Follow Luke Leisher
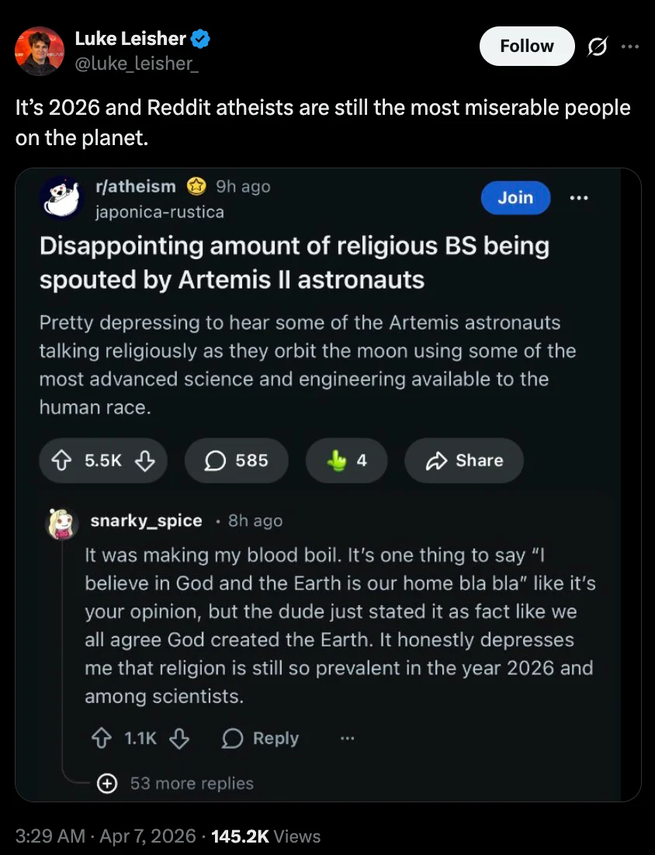655x855 pixels. [527, 46]
